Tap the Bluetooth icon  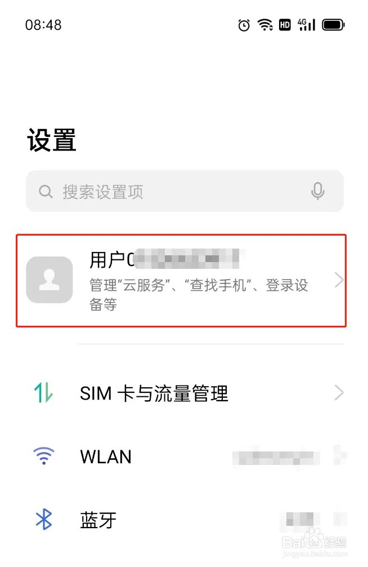point(44,519)
